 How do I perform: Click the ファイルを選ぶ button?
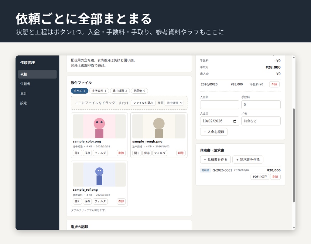pyautogui.click(x=143, y=103)
